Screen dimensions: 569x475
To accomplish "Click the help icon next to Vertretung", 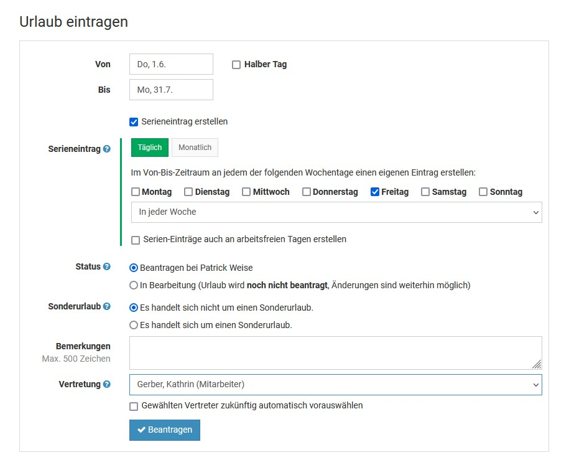I will click(107, 385).
